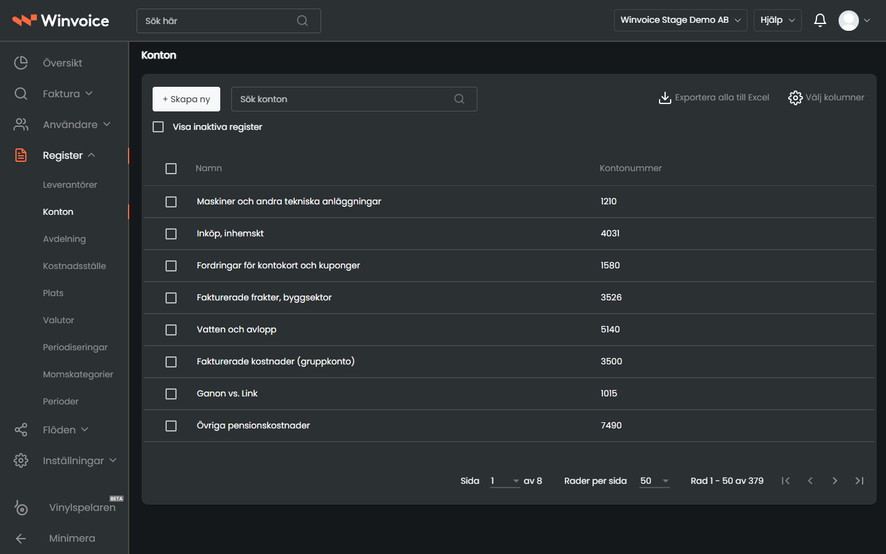This screenshot has height=554, width=886.
Task: Sort the table by Kontonummer header
Action: [x=631, y=168]
